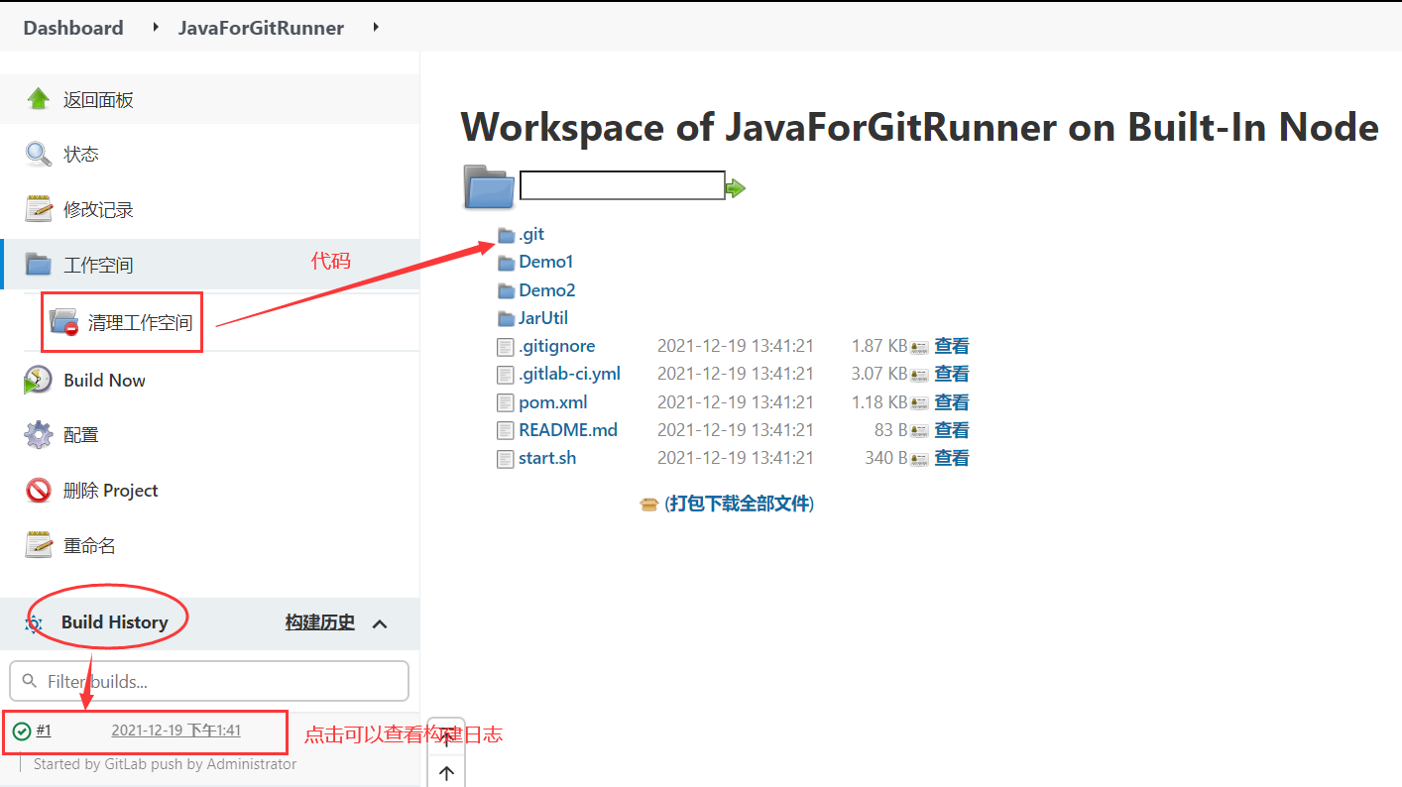The height and width of the screenshot is (787, 1402).
Task: Focus the Filter builds search field
Action: (x=209, y=681)
